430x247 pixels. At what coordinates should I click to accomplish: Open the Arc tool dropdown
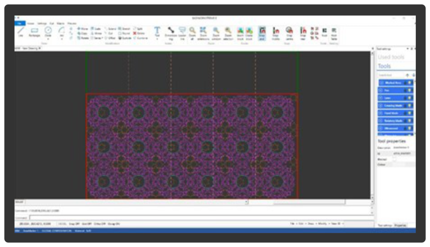point(61,38)
